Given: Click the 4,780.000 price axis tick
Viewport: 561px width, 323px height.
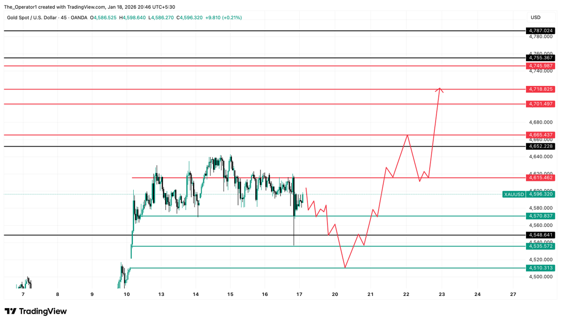Looking at the screenshot, I should [x=541, y=36].
